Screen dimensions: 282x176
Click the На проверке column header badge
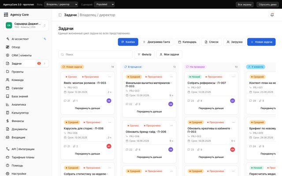pos(196,67)
